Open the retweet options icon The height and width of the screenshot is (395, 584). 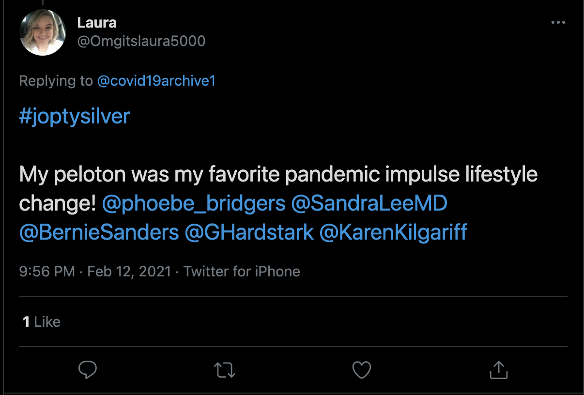(x=225, y=370)
